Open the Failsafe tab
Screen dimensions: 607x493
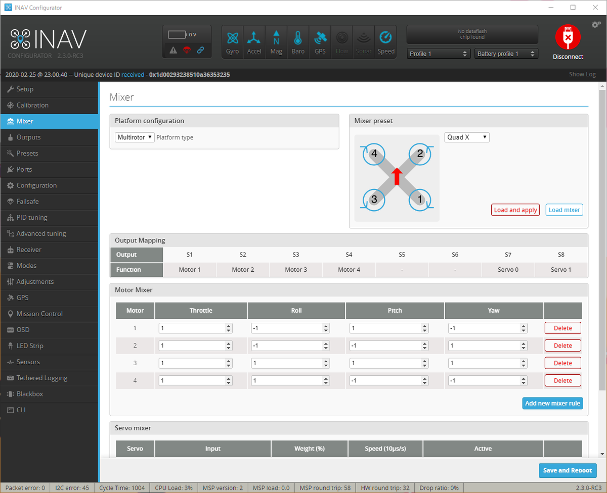pos(49,201)
